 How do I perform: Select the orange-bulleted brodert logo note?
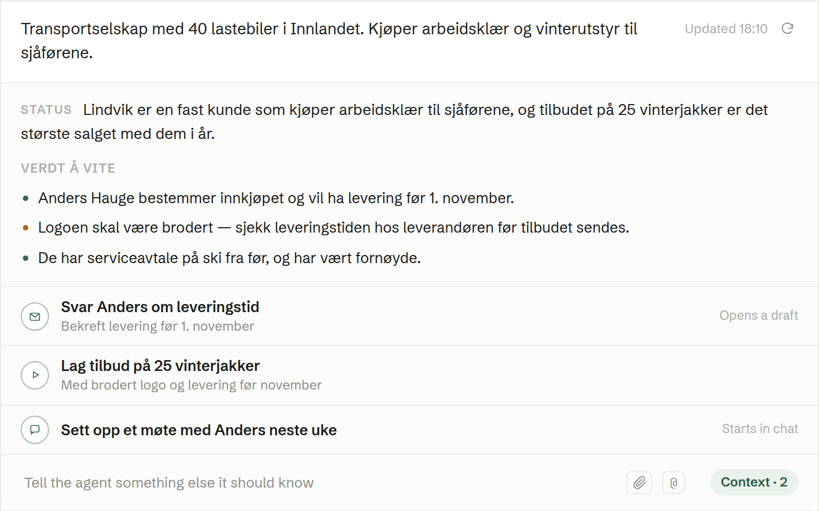(x=333, y=227)
